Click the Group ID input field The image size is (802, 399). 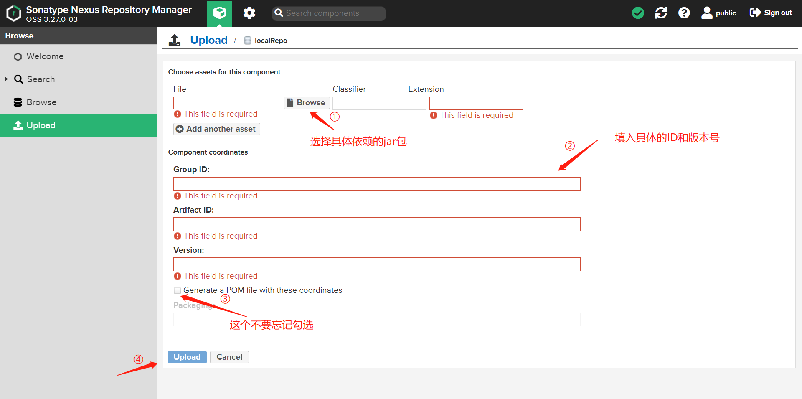pos(377,184)
